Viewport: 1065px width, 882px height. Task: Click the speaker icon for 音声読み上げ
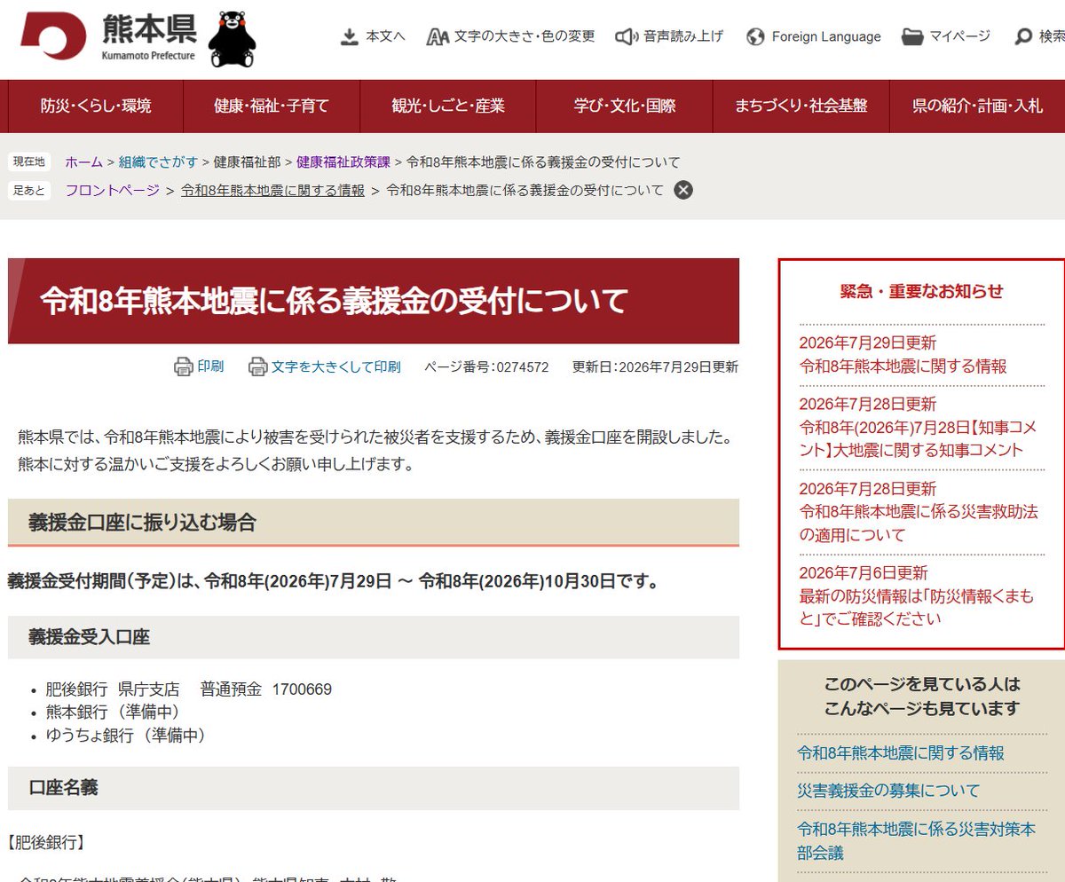tap(627, 36)
